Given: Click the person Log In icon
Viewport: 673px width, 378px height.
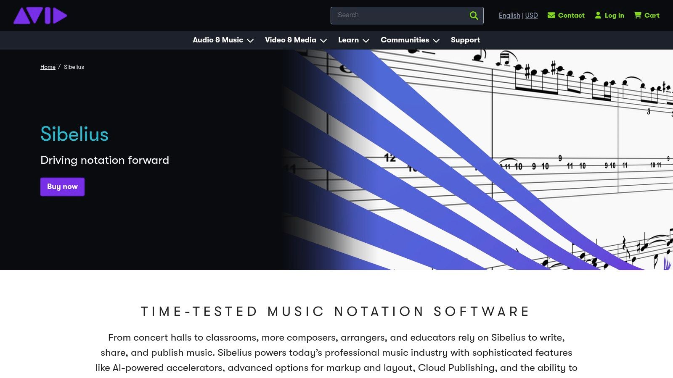Looking at the screenshot, I should [598, 15].
